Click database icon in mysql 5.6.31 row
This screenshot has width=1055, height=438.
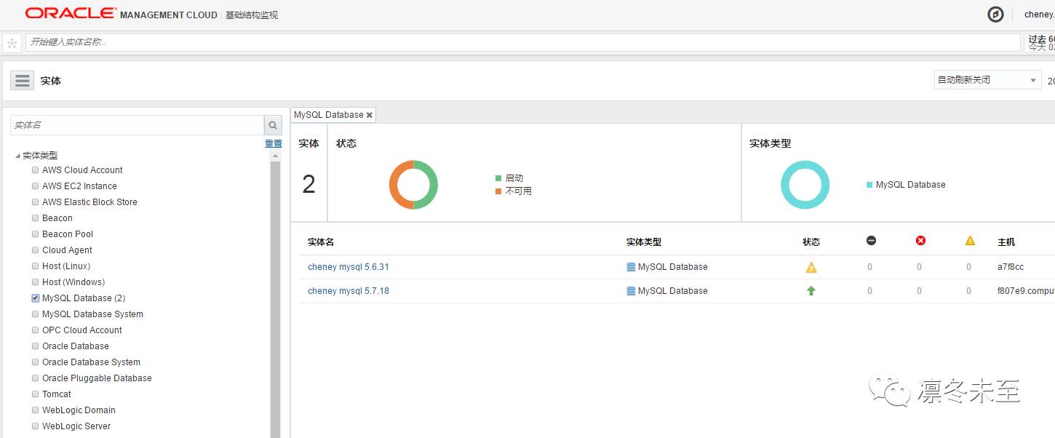(631, 267)
